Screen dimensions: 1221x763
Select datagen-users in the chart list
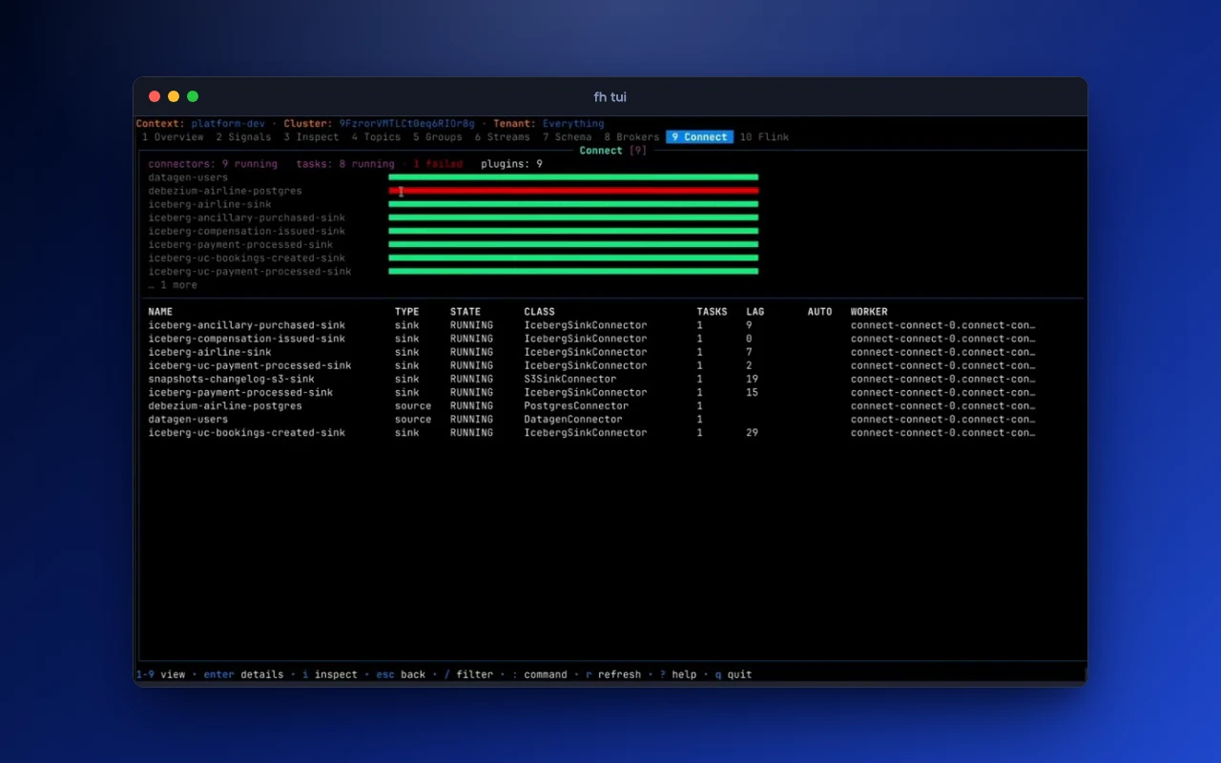pos(188,177)
